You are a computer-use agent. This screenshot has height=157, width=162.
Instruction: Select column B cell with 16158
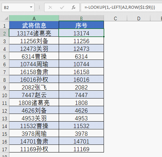pyautogui.click(x=81, y=72)
